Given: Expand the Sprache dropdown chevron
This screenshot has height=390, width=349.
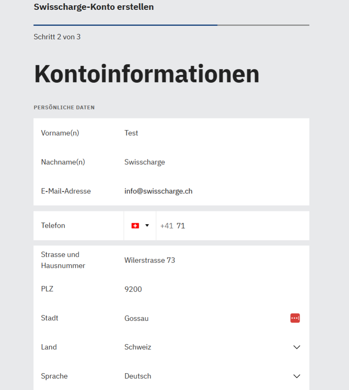Looking at the screenshot, I should (297, 376).
